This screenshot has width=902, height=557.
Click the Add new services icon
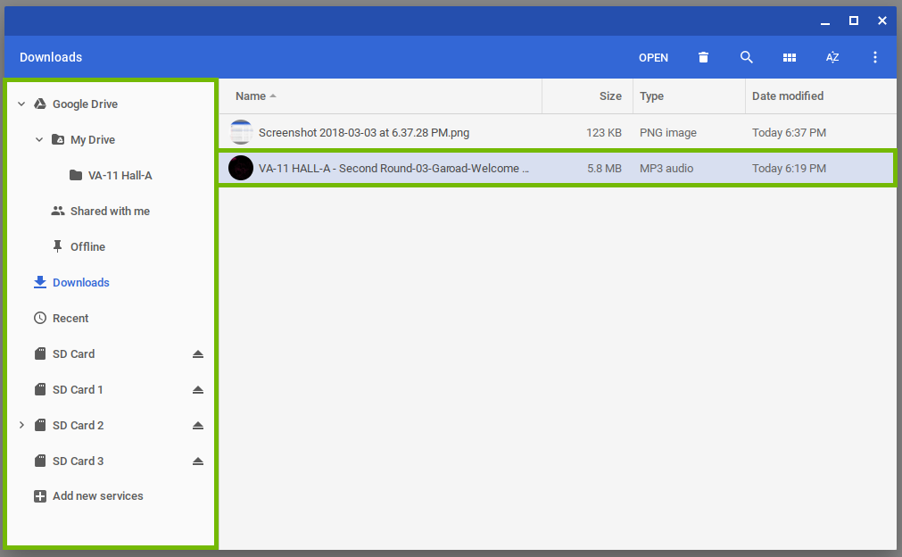click(40, 495)
